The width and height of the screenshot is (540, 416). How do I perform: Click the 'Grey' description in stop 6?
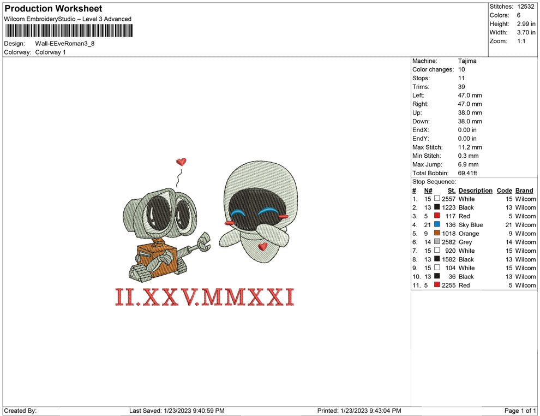tap(465, 242)
